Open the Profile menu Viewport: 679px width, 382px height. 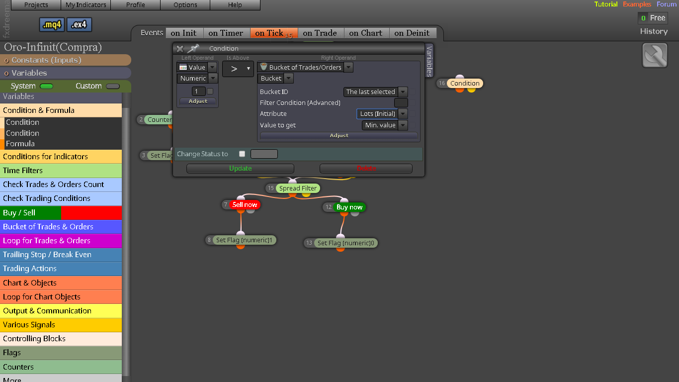136,5
